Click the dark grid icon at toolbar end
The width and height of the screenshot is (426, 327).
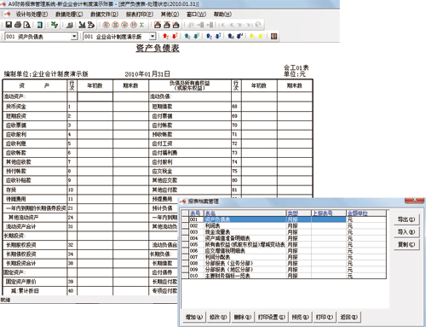pos(273,36)
